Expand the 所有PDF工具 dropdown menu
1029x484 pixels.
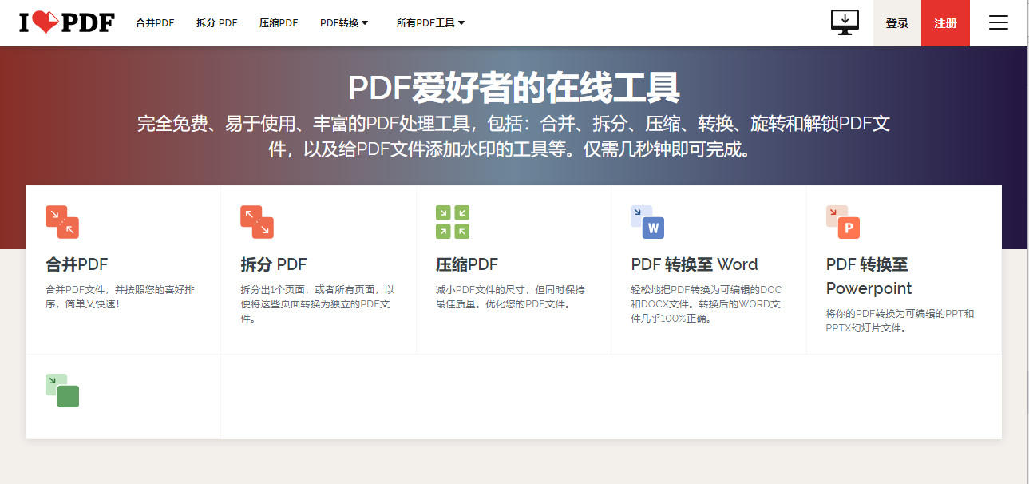pyautogui.click(x=430, y=23)
